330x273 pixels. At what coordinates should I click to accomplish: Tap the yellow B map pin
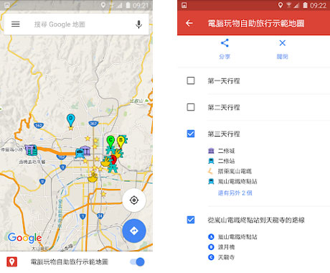pyautogui.click(x=121, y=142)
